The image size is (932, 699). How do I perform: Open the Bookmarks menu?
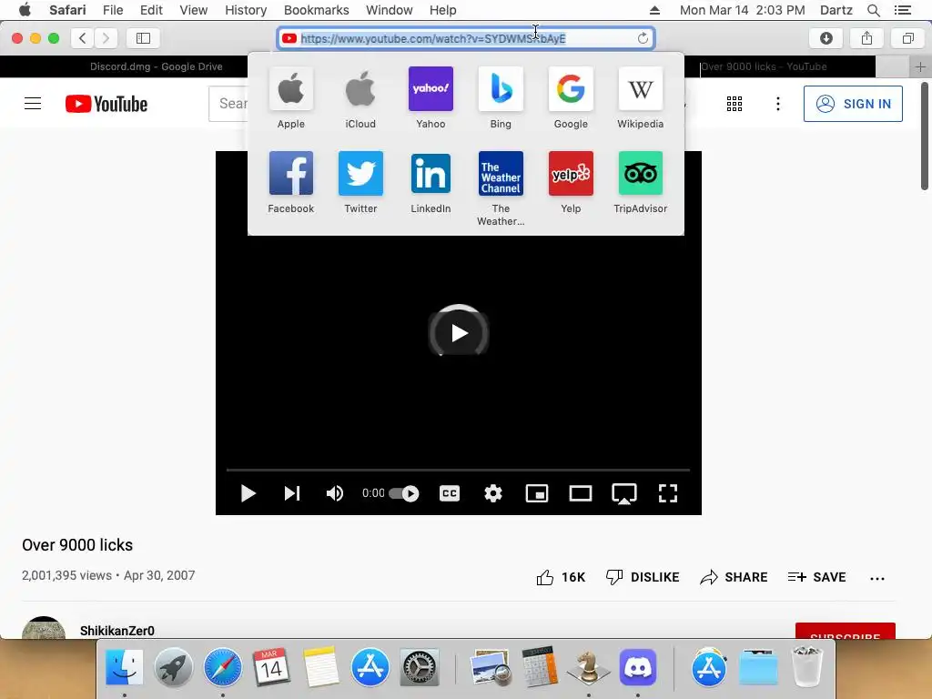click(316, 10)
